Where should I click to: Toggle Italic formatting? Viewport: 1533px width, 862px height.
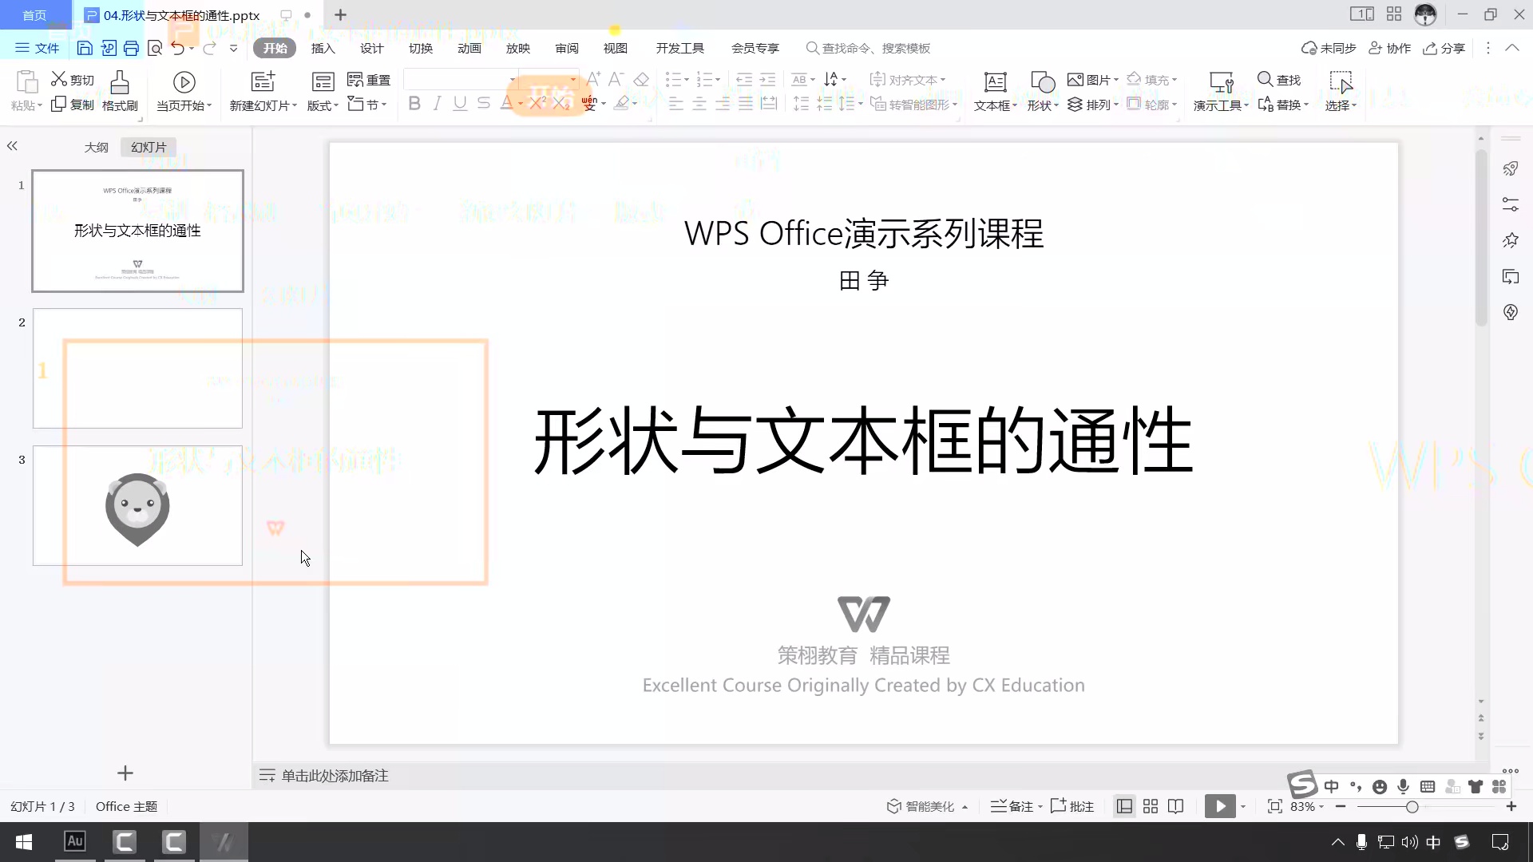coord(437,103)
